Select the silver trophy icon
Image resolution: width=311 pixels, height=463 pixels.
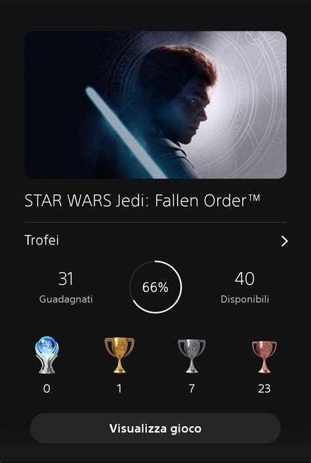click(192, 356)
